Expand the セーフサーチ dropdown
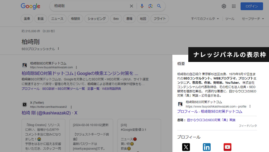This screenshot has height=152, width=269. pos(253,19)
